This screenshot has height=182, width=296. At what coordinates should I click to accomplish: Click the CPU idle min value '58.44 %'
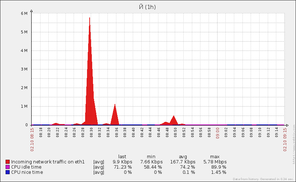152,167
